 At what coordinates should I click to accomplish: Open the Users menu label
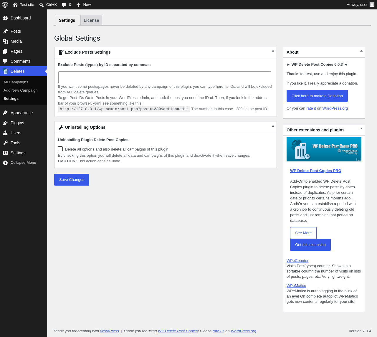point(16,133)
